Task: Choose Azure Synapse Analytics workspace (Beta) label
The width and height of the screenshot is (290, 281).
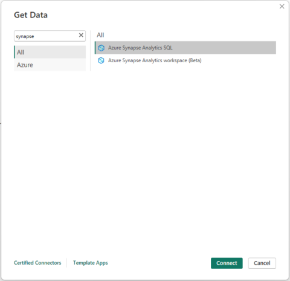Action: click(x=155, y=60)
